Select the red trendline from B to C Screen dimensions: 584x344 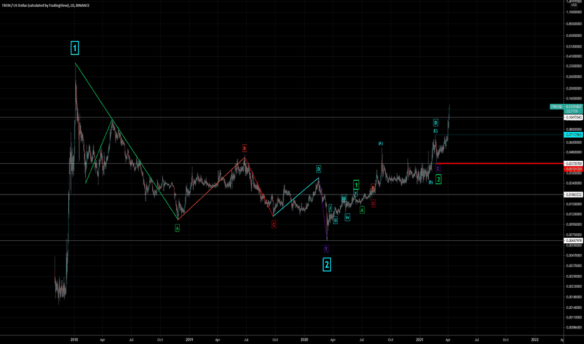(x=259, y=186)
